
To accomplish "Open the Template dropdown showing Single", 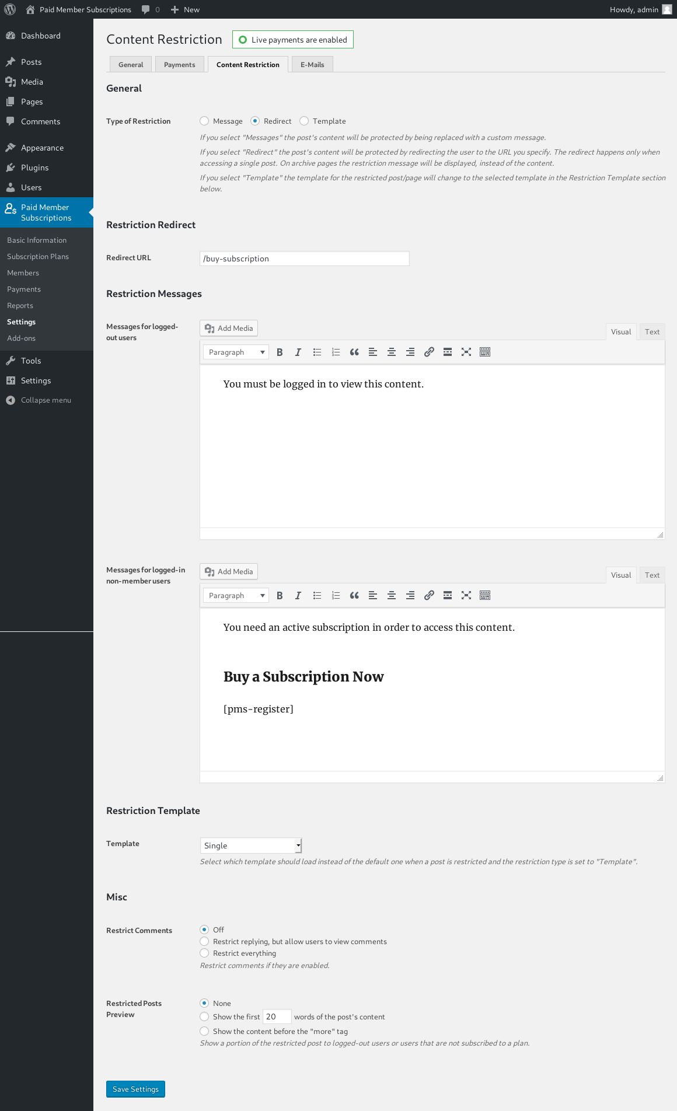I will tap(251, 846).
